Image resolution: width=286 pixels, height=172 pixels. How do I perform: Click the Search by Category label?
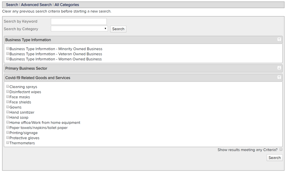(21, 29)
